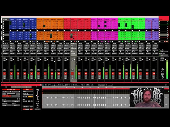Screen dimensions: 170x127
Task: Click the Solo cue button in Main
Action: tap(162, 74)
